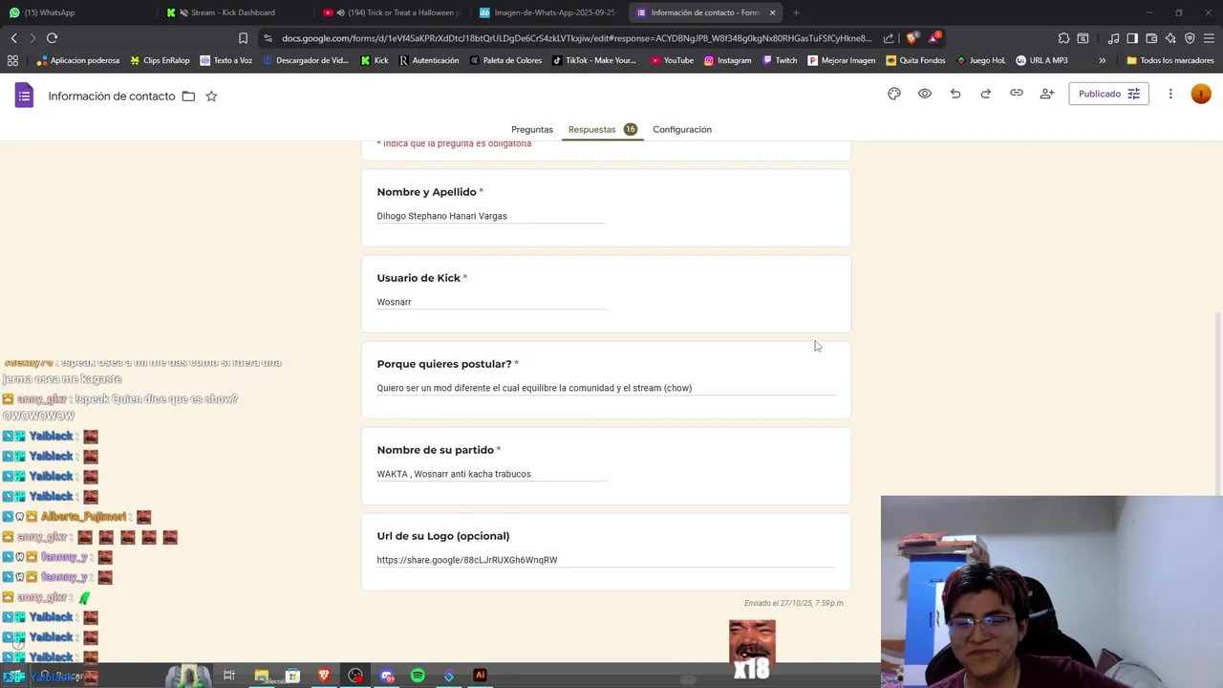
Task: Click the address bar URL
Action: coord(576,38)
